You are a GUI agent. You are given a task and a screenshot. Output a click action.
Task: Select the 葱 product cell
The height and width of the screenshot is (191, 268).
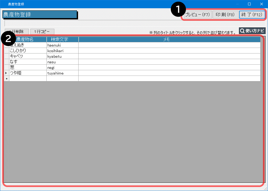coord(28,67)
